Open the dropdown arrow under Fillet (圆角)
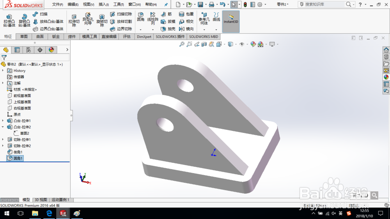This screenshot has width=390, height=219. 140,30
